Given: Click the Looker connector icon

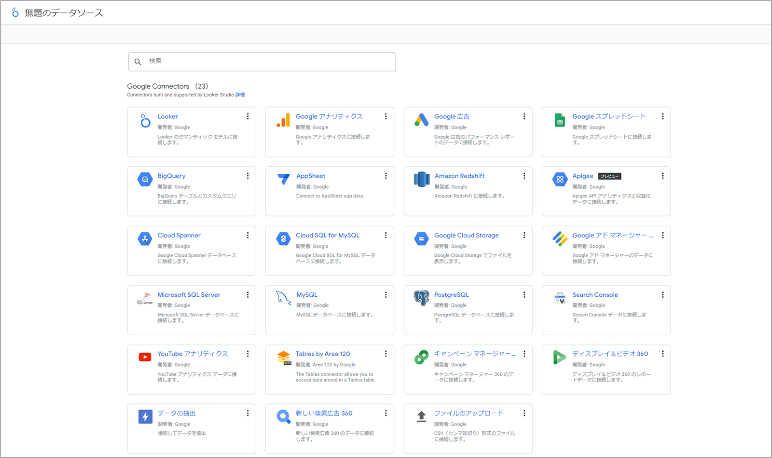Looking at the screenshot, I should click(145, 120).
